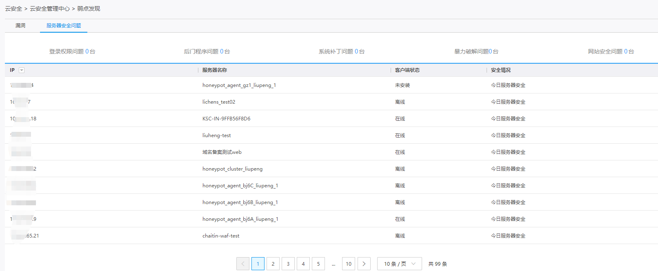
Task: Click 云安全 in the breadcrumb
Action: pos(13,9)
